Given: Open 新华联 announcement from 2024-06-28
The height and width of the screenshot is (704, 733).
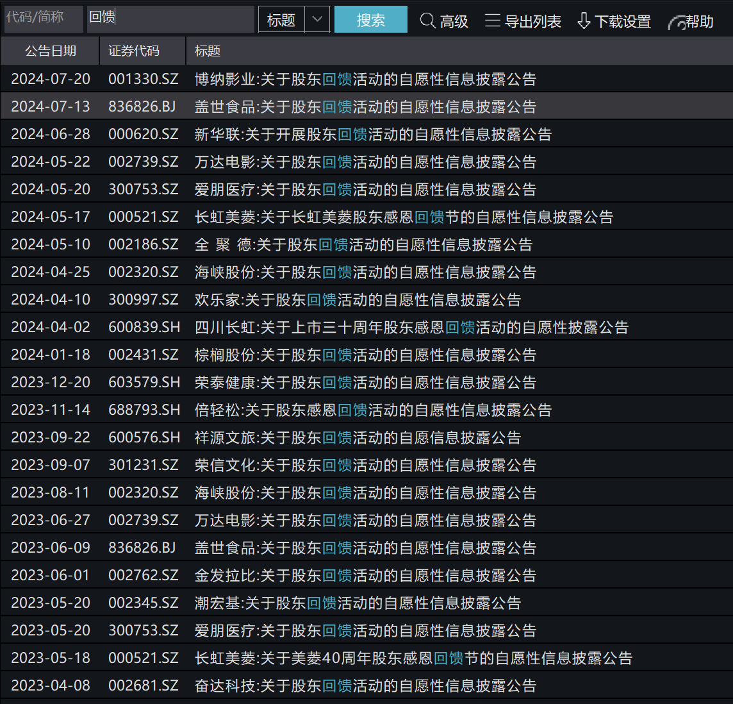Looking at the screenshot, I should [x=373, y=135].
